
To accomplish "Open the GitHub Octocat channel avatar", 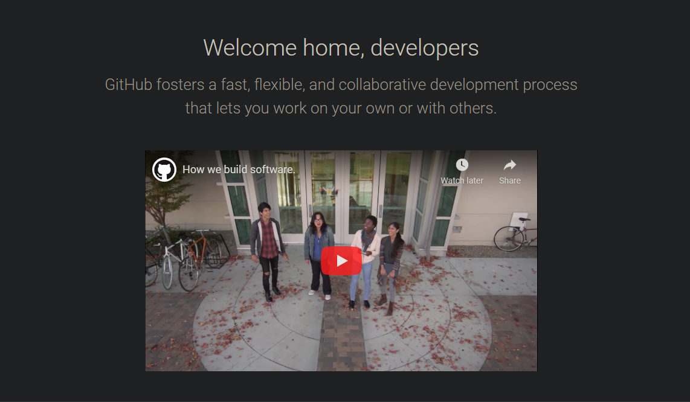I will click(x=164, y=170).
